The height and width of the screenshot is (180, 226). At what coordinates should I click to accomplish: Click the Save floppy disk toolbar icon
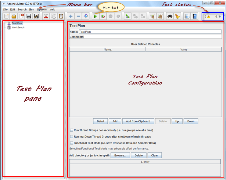(x=29, y=16)
